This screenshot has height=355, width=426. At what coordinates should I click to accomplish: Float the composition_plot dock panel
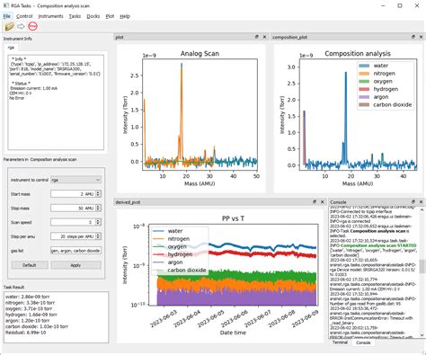pyautogui.click(x=413, y=37)
